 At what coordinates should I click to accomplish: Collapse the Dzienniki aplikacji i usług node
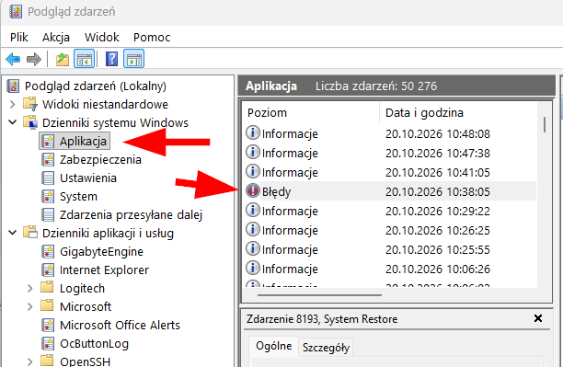coord(13,233)
